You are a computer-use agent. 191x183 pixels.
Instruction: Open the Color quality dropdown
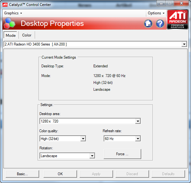click(x=83, y=139)
